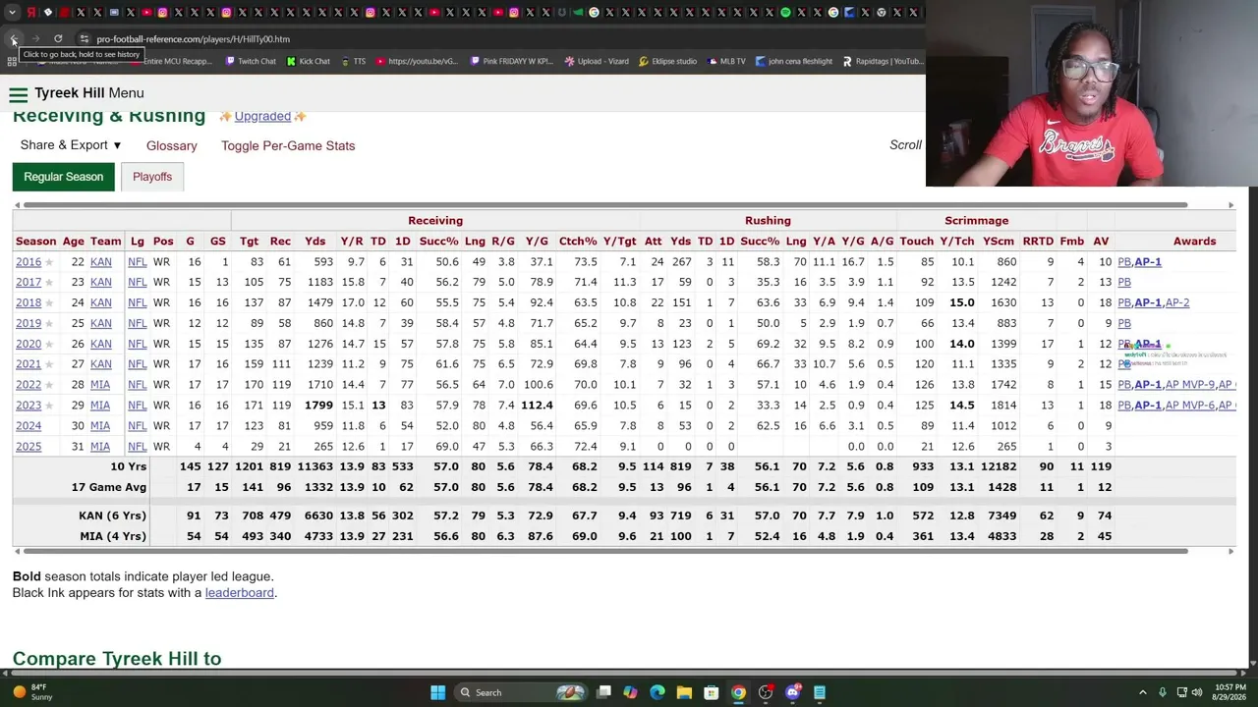
Task: Open the MLB TV bookmark
Action: click(725, 61)
